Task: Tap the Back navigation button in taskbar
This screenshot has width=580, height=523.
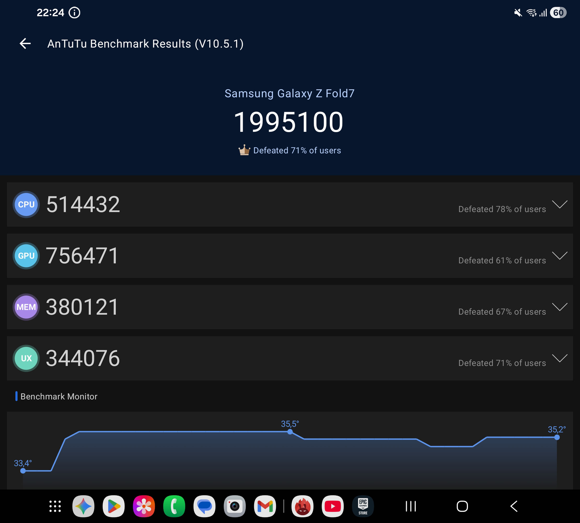Action: click(514, 506)
